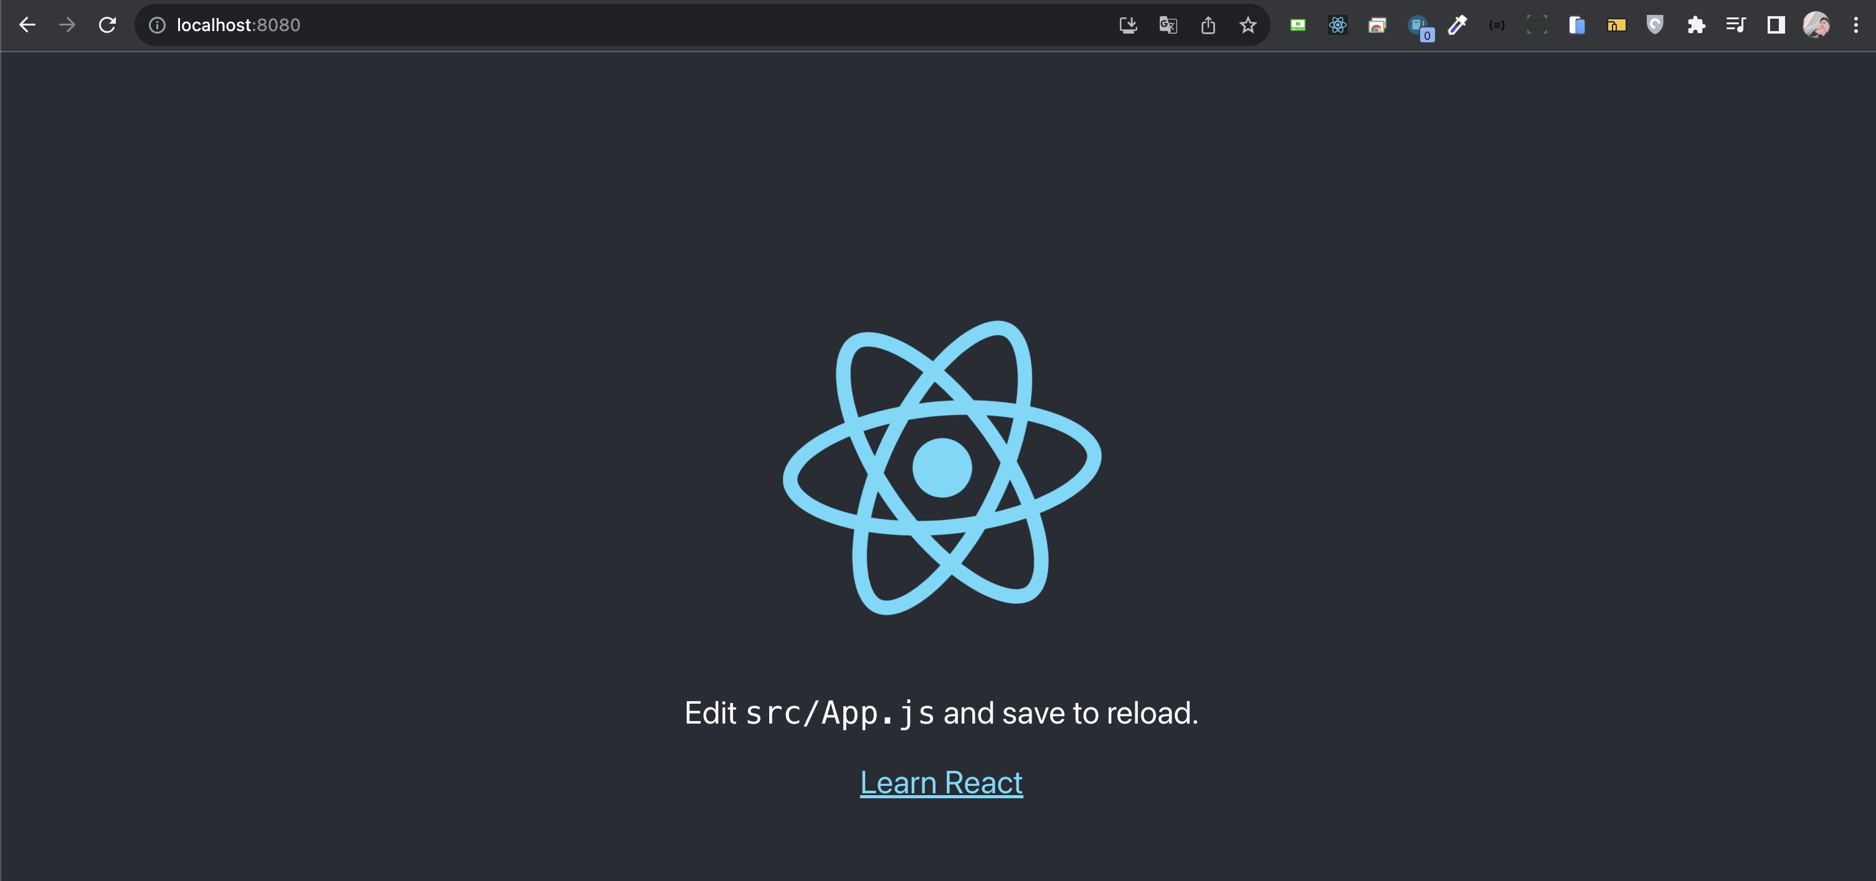Open the notebook extension with 0 badge
The image size is (1876, 881).
click(1419, 27)
